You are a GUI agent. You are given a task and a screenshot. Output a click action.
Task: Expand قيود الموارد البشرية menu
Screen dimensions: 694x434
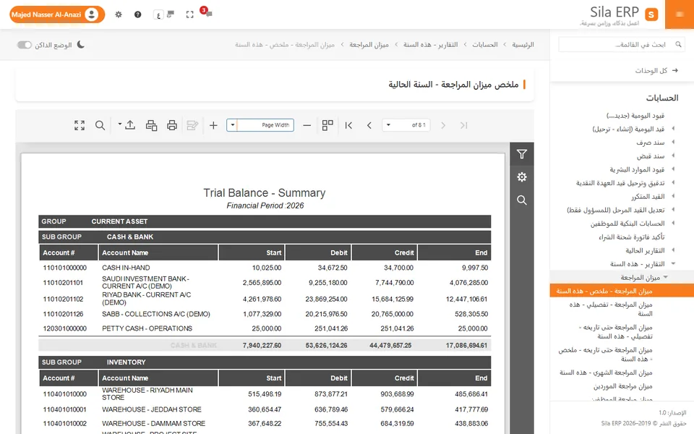coord(636,169)
